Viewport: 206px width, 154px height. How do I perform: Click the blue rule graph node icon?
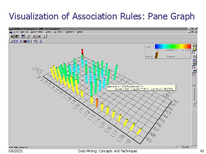pos(29,41)
